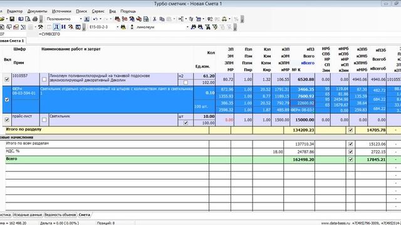Toggle Вкл checkbox for the ФЕРН 08-03-594-01 row

pos(7,99)
